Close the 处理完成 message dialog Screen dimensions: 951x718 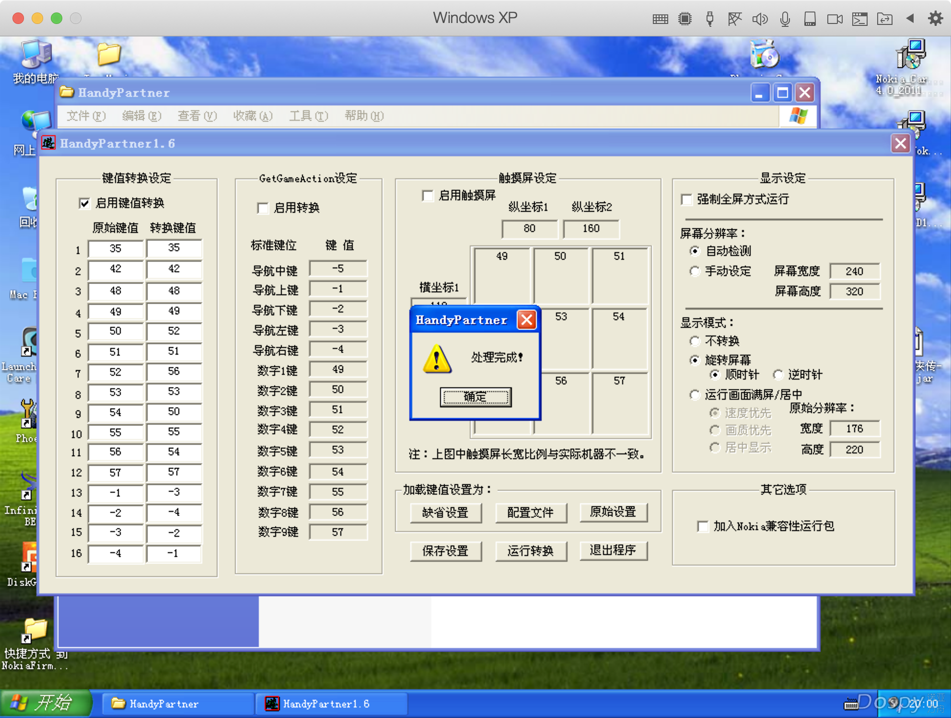coord(527,320)
